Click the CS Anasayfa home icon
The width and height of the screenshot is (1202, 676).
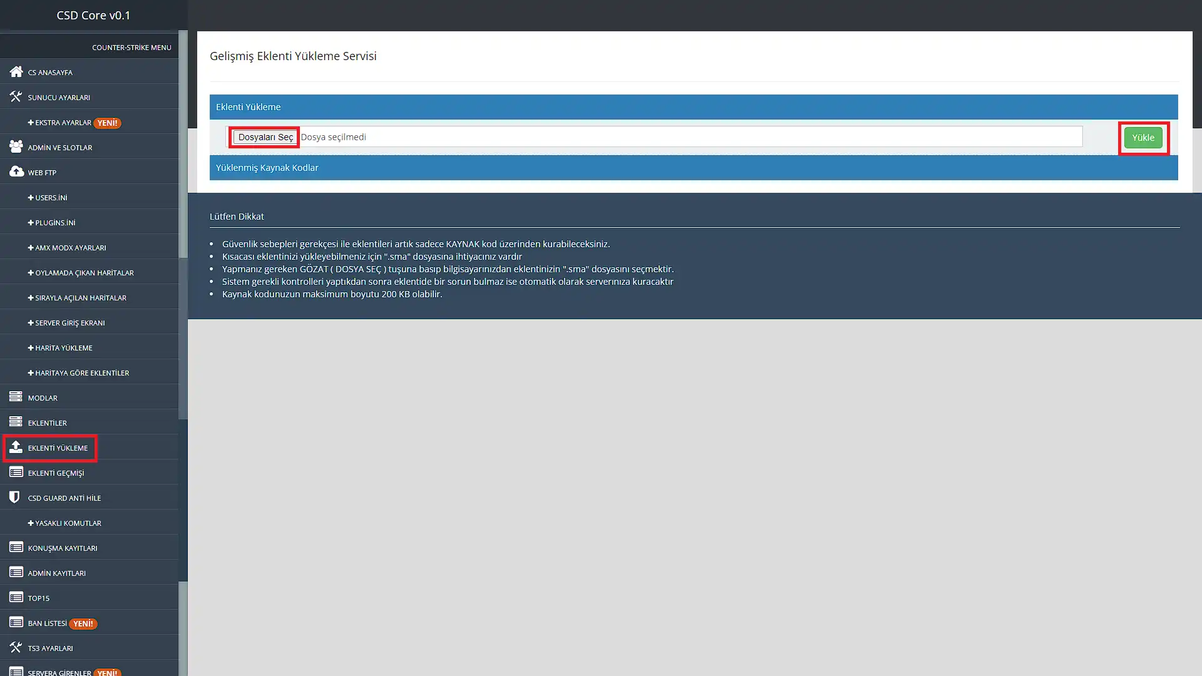[x=16, y=71]
